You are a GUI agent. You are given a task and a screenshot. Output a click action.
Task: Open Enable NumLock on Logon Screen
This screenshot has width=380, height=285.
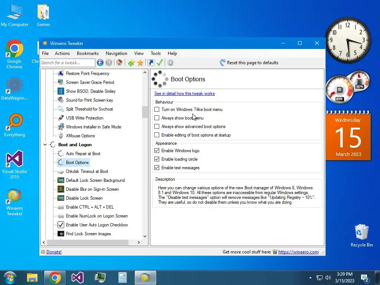coord(97,216)
